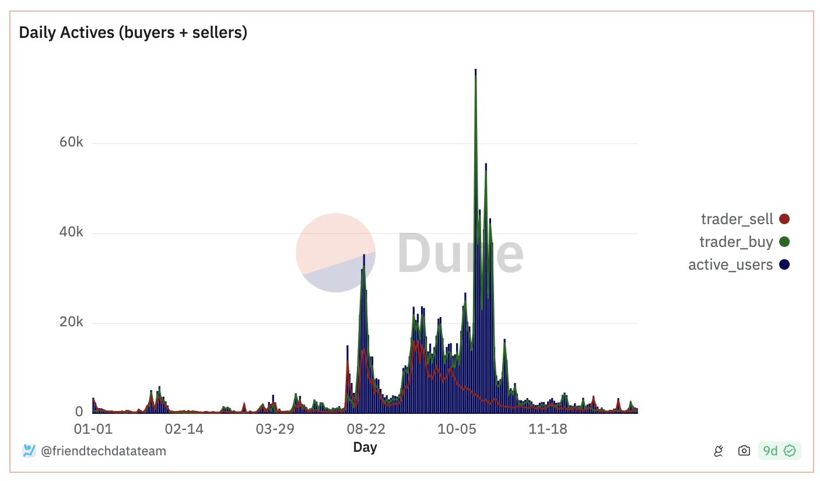
Task: Open the @friendtechdatateam profile link
Action: tap(104, 451)
